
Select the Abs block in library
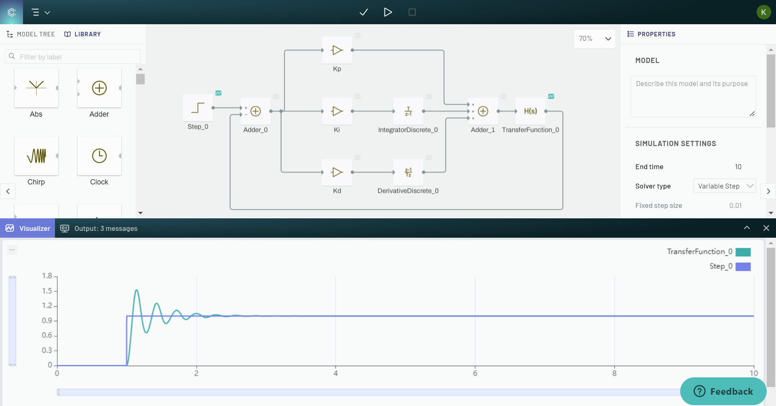coord(36,88)
